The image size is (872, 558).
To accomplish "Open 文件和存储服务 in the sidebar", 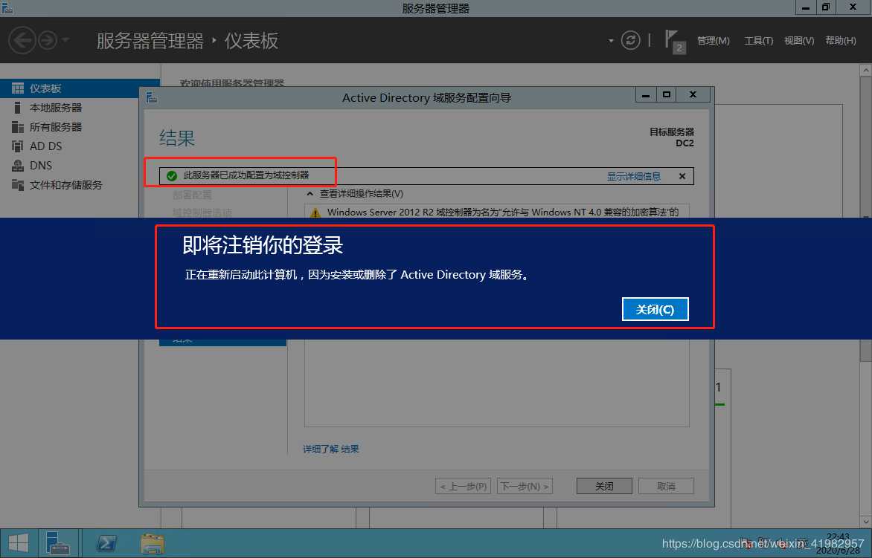I will (x=80, y=185).
